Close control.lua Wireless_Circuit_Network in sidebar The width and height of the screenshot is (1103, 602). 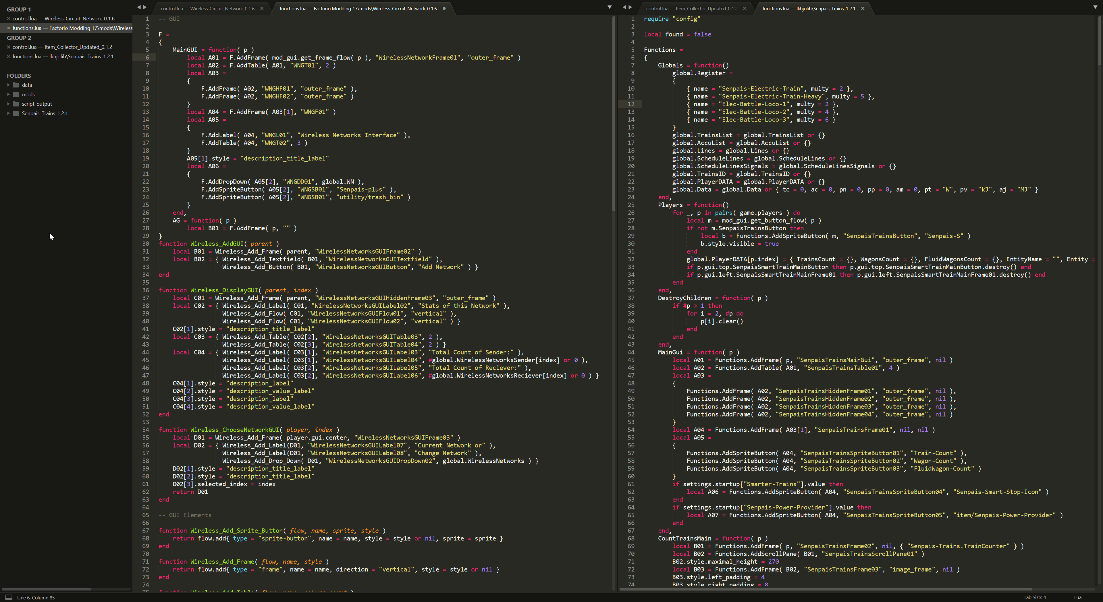(x=9, y=18)
